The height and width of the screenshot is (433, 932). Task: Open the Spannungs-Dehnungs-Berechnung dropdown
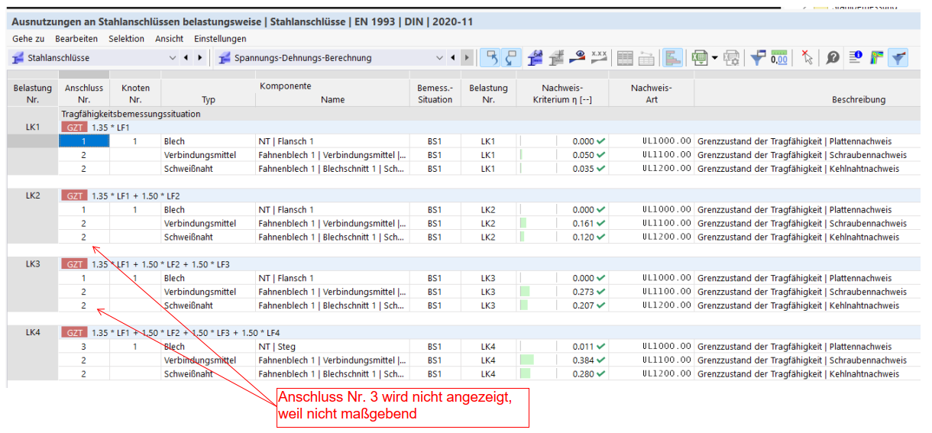click(x=439, y=58)
